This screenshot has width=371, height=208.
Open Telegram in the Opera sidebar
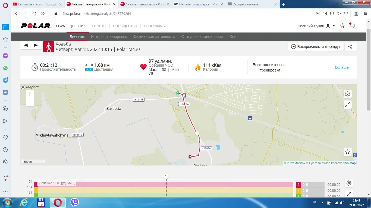coord(5,80)
